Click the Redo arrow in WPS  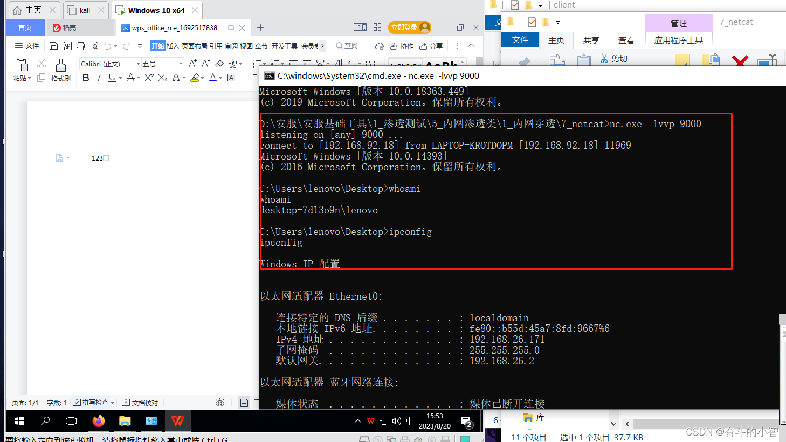[x=127, y=46]
